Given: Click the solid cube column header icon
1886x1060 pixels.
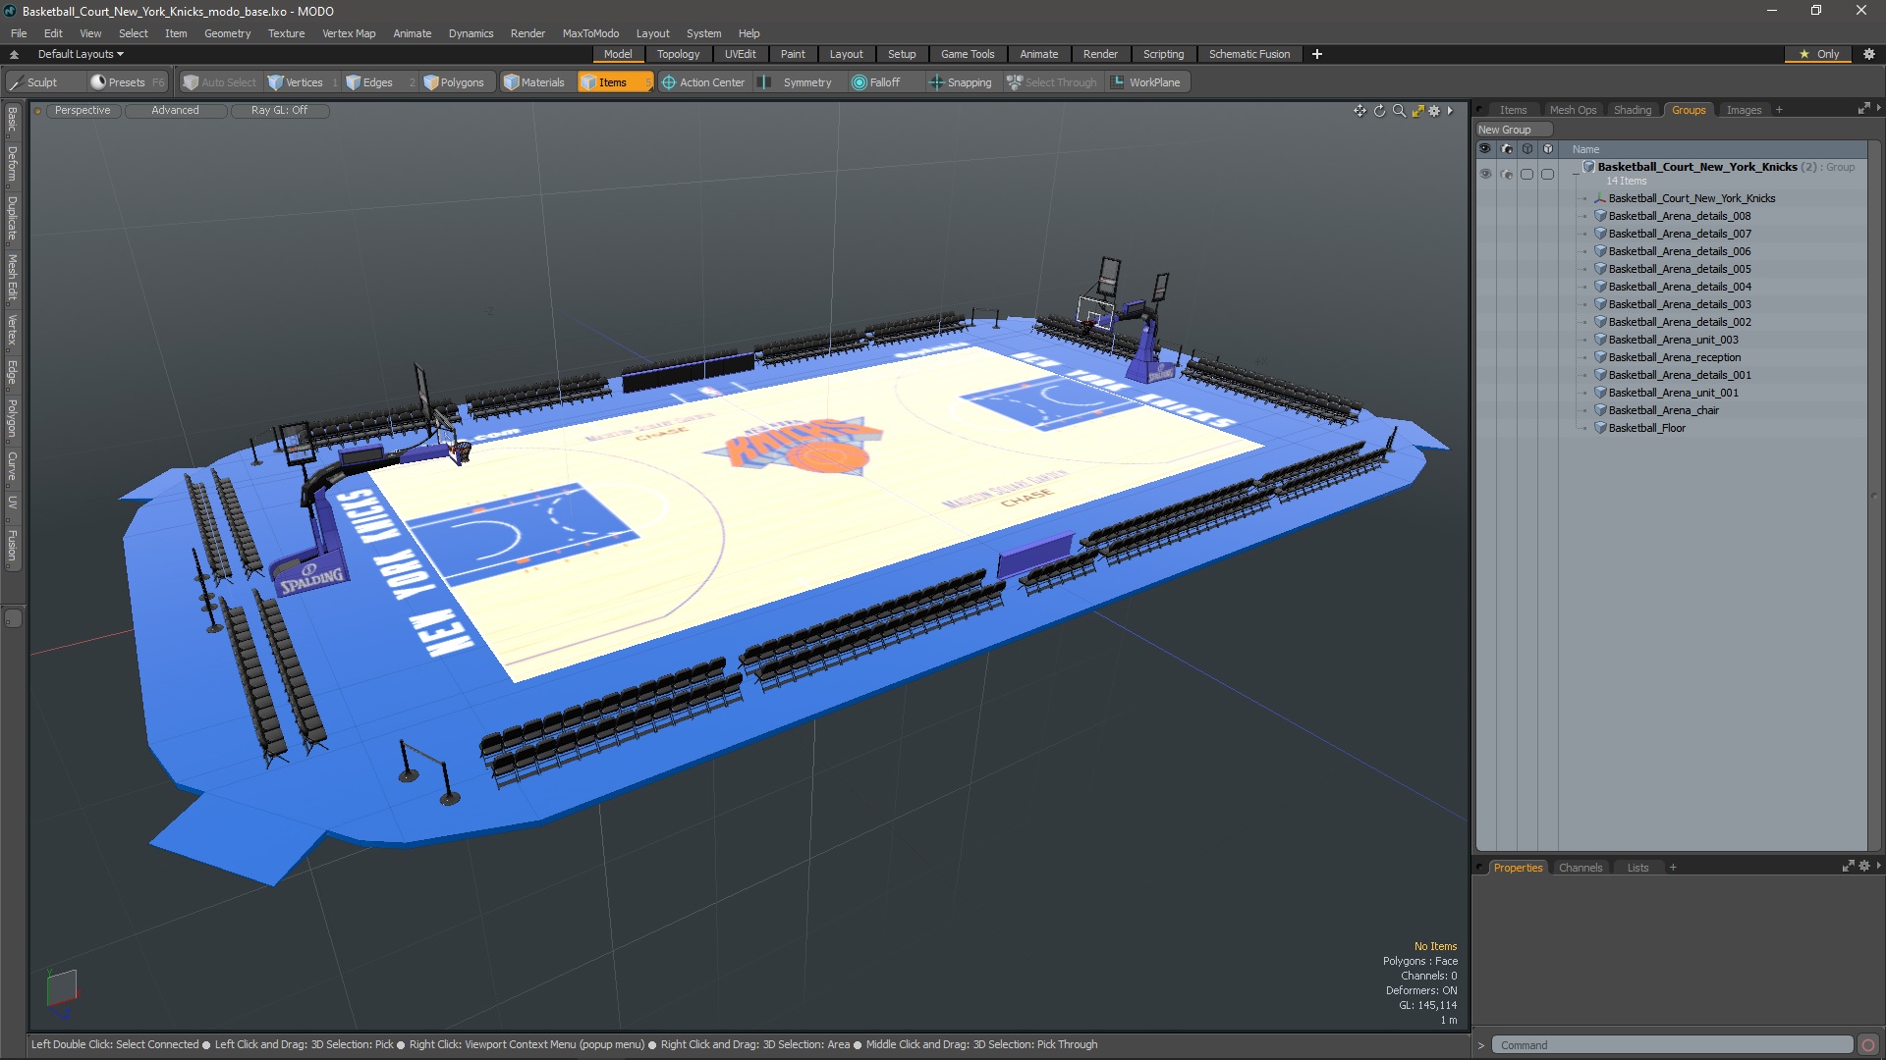Looking at the screenshot, I should coord(1548,149).
